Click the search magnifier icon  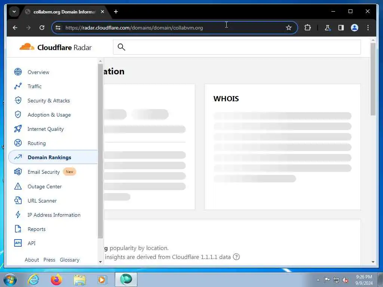[x=122, y=47]
